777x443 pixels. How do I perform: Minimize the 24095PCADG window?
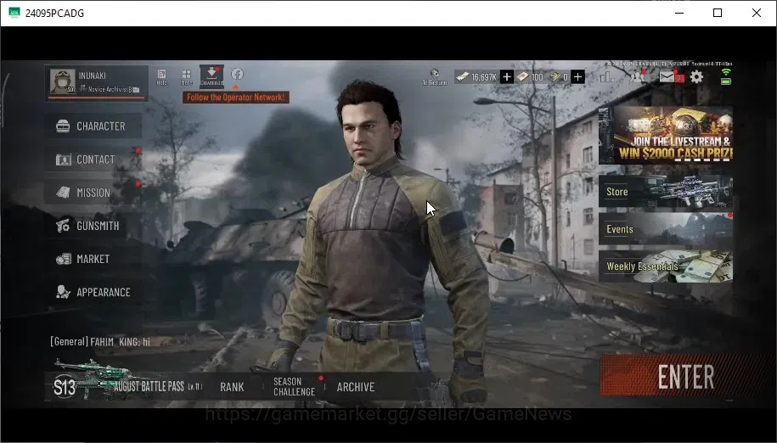point(679,13)
